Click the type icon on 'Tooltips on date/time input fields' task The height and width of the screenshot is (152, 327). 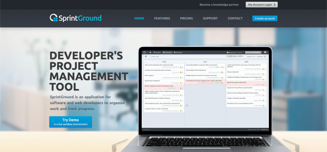[x=263, y=100]
